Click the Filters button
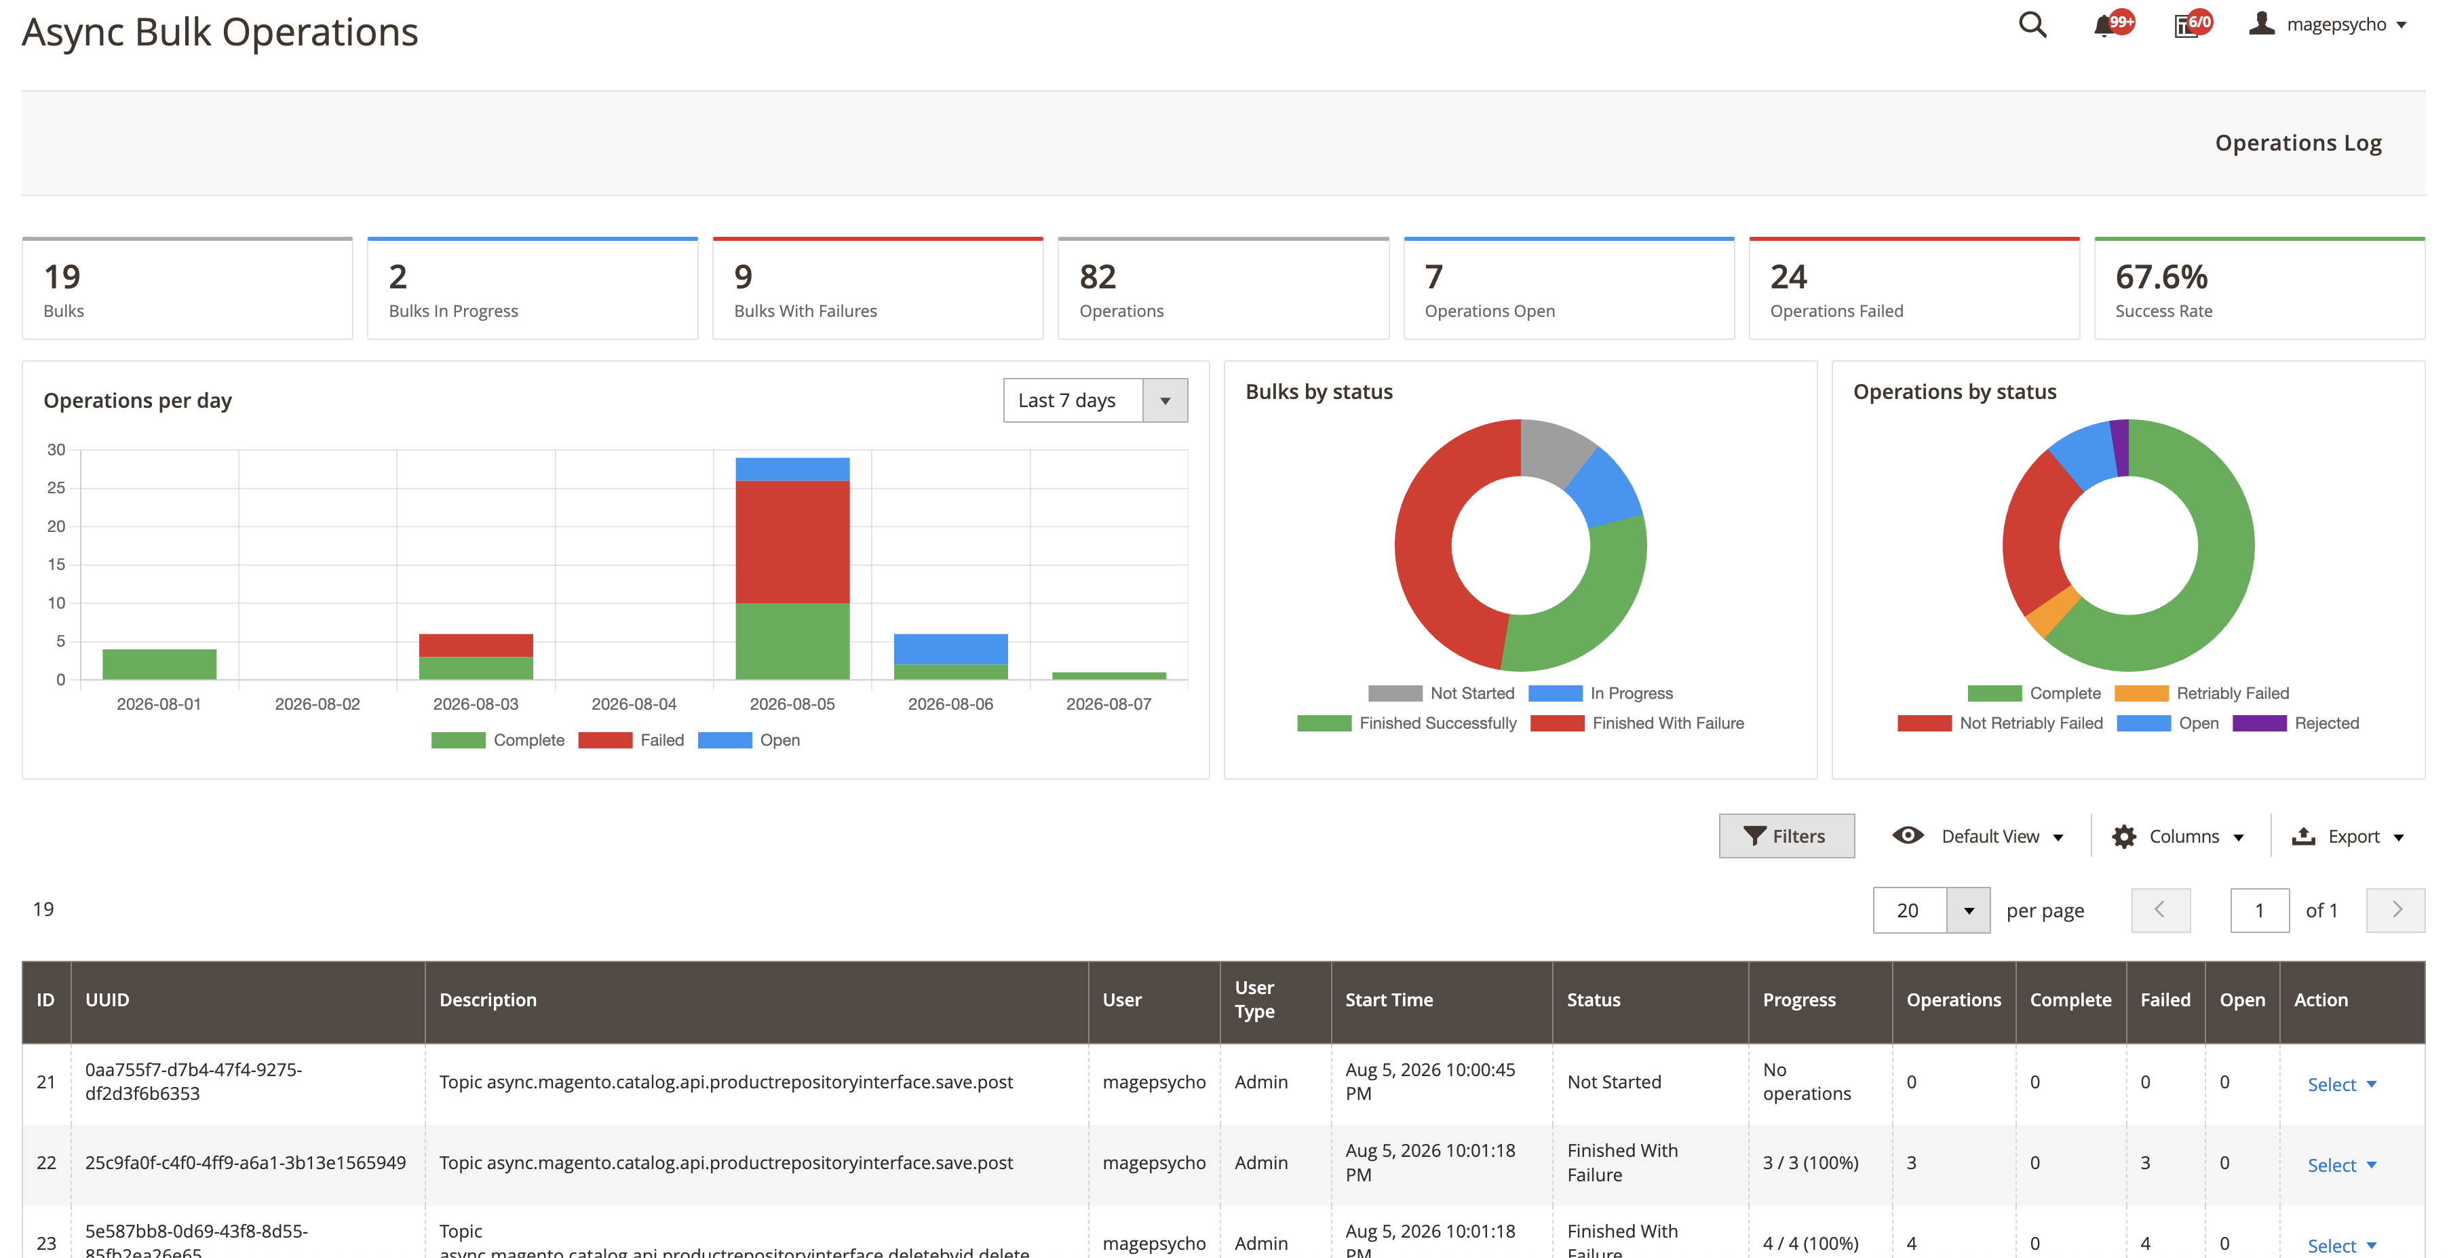Viewport: 2449px width, 1258px height. (1786, 836)
